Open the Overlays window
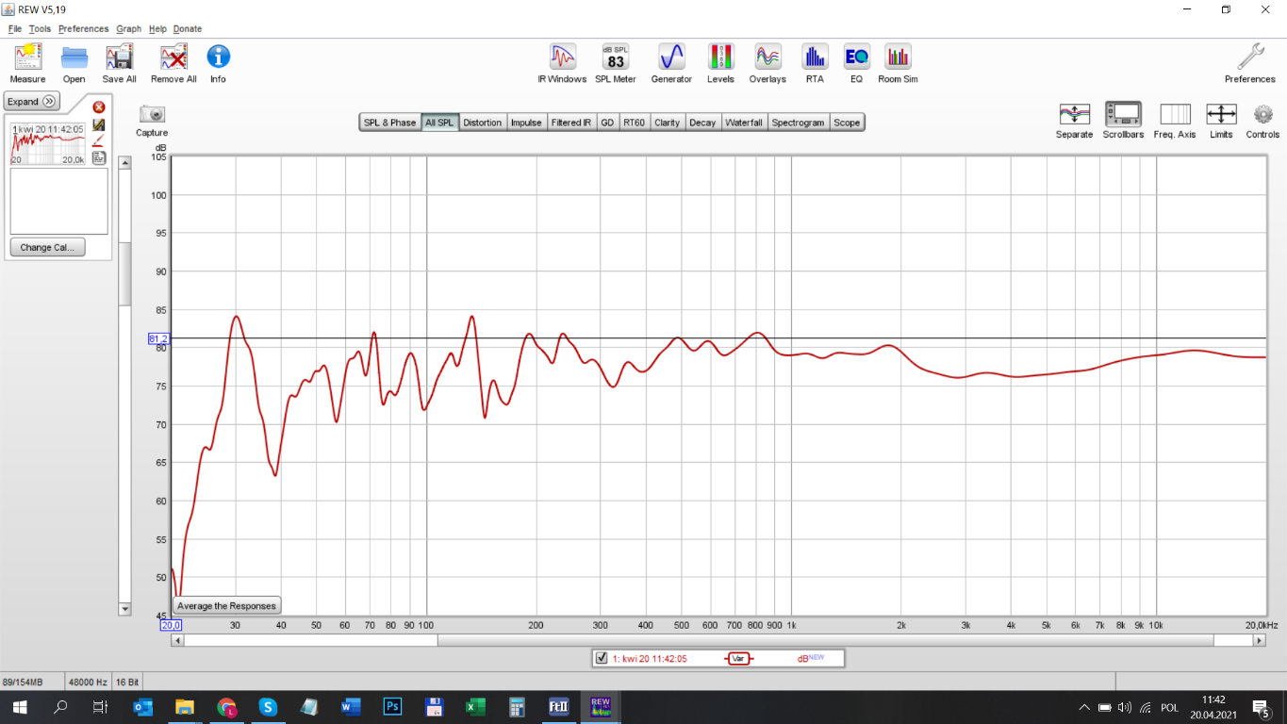Viewport: 1287px width, 724px height. [767, 57]
